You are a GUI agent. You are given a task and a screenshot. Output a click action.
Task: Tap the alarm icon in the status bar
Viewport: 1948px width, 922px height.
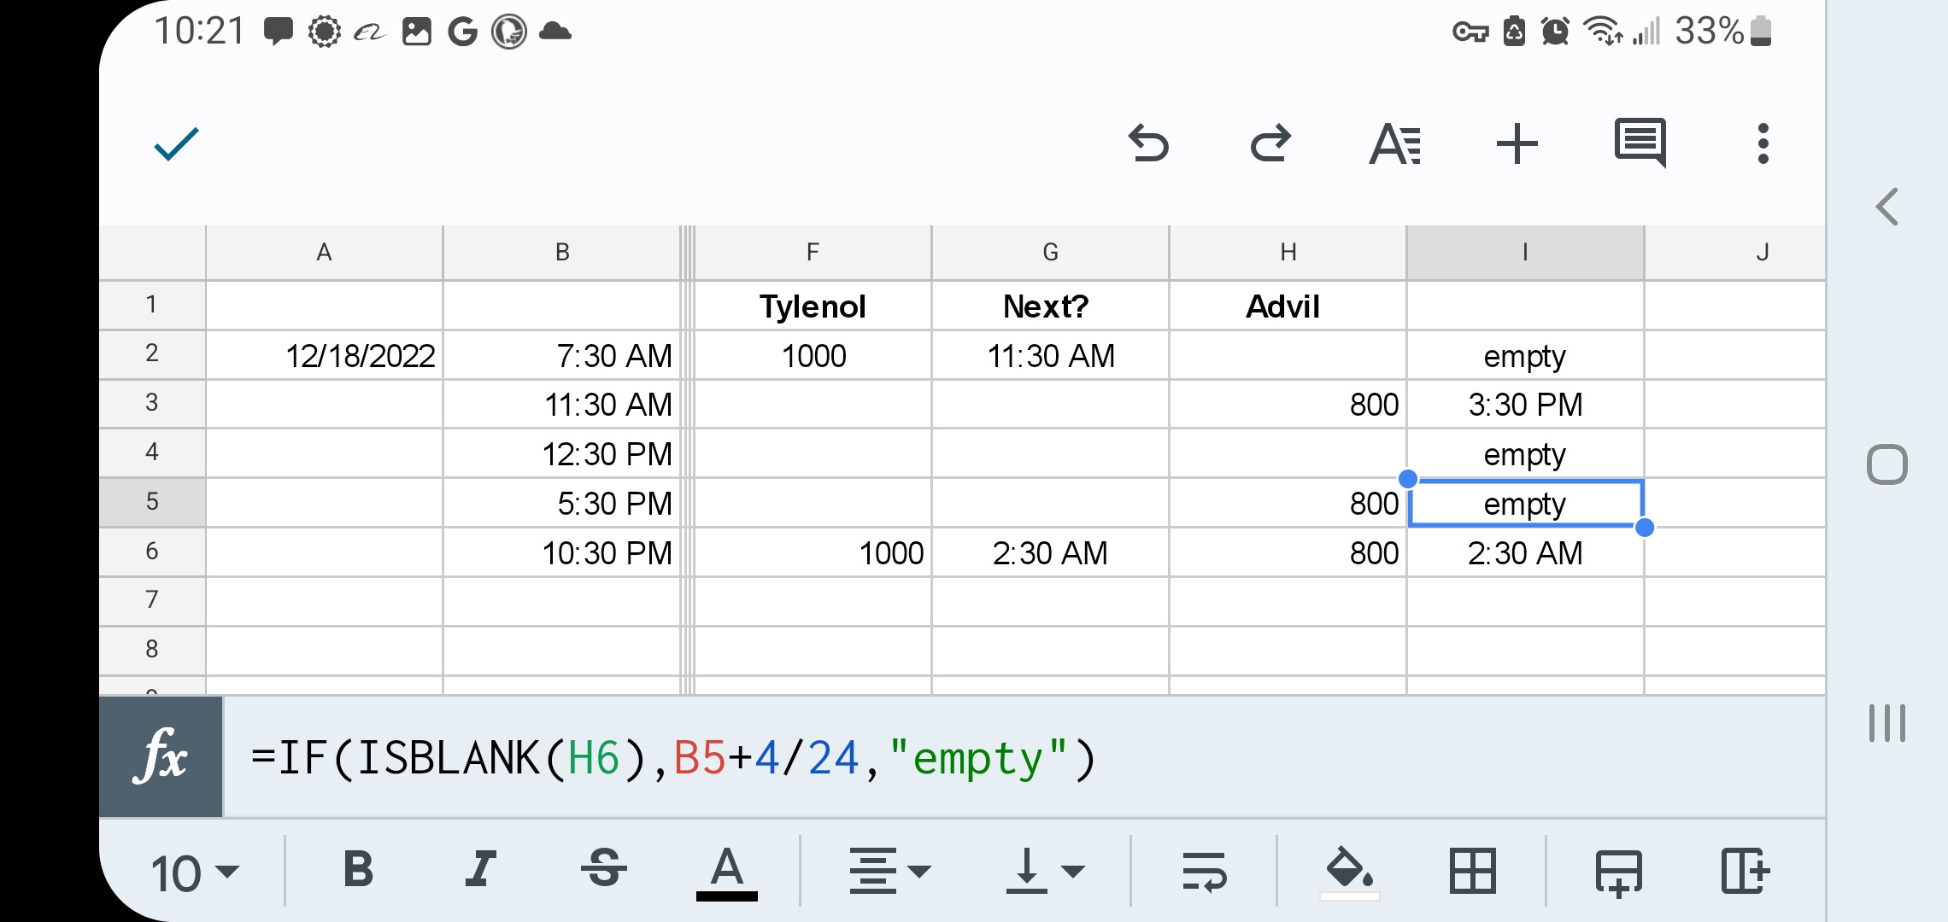1555,32
